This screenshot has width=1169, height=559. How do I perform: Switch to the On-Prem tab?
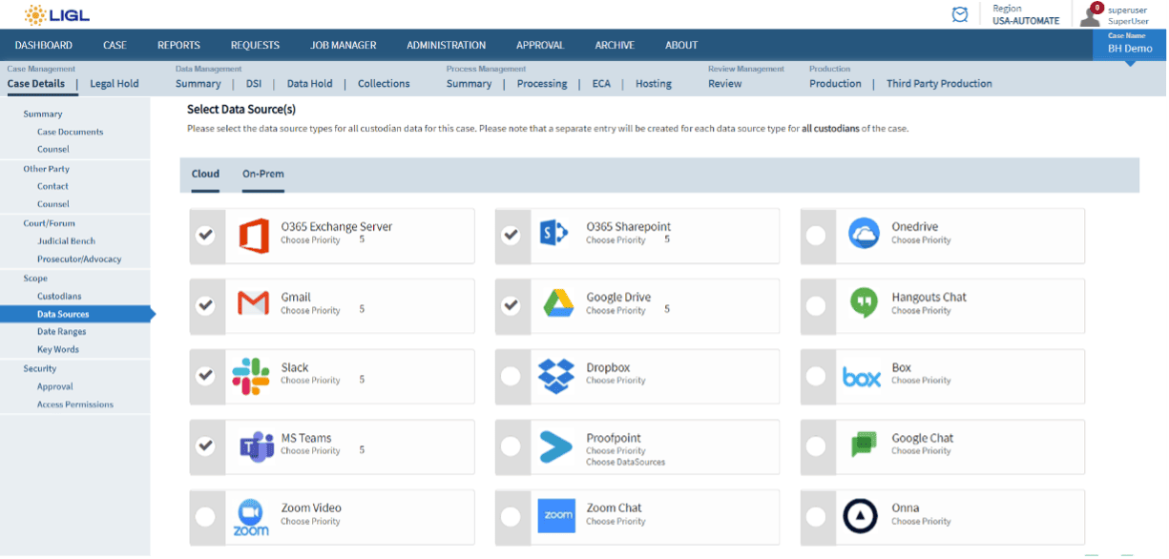[x=263, y=174]
